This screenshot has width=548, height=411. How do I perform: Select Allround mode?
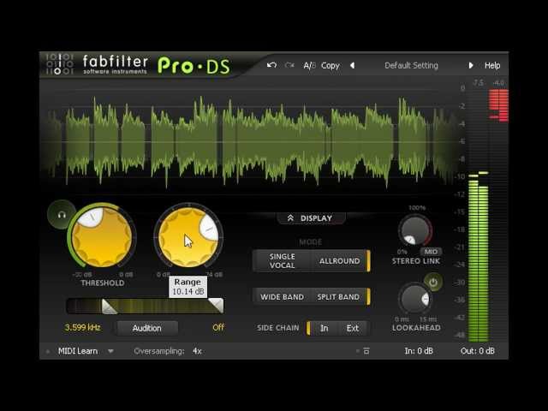[x=339, y=260]
